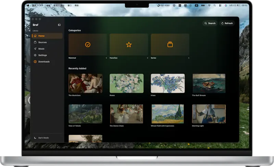Open Settings in the sidebar
274x167 pixels.
pos(47,55)
